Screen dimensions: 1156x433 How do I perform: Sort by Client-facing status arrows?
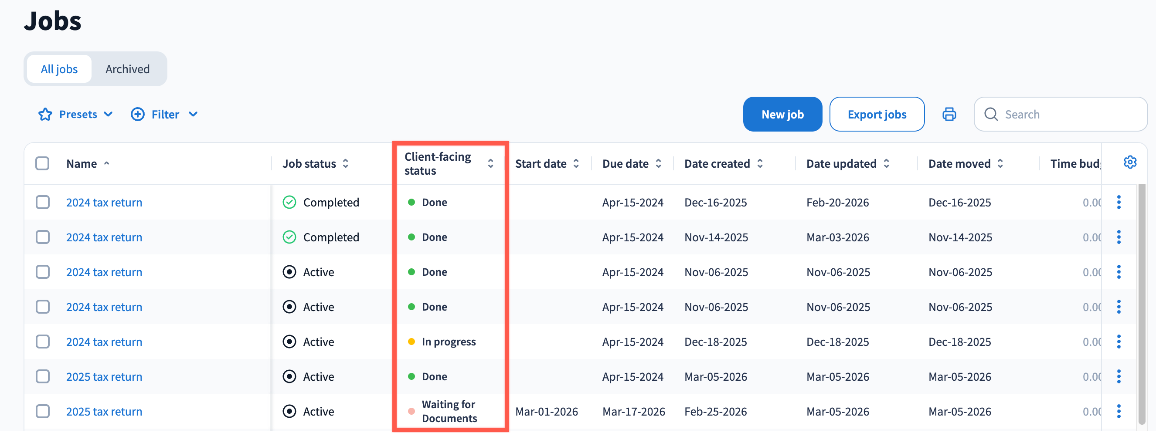[x=490, y=164]
